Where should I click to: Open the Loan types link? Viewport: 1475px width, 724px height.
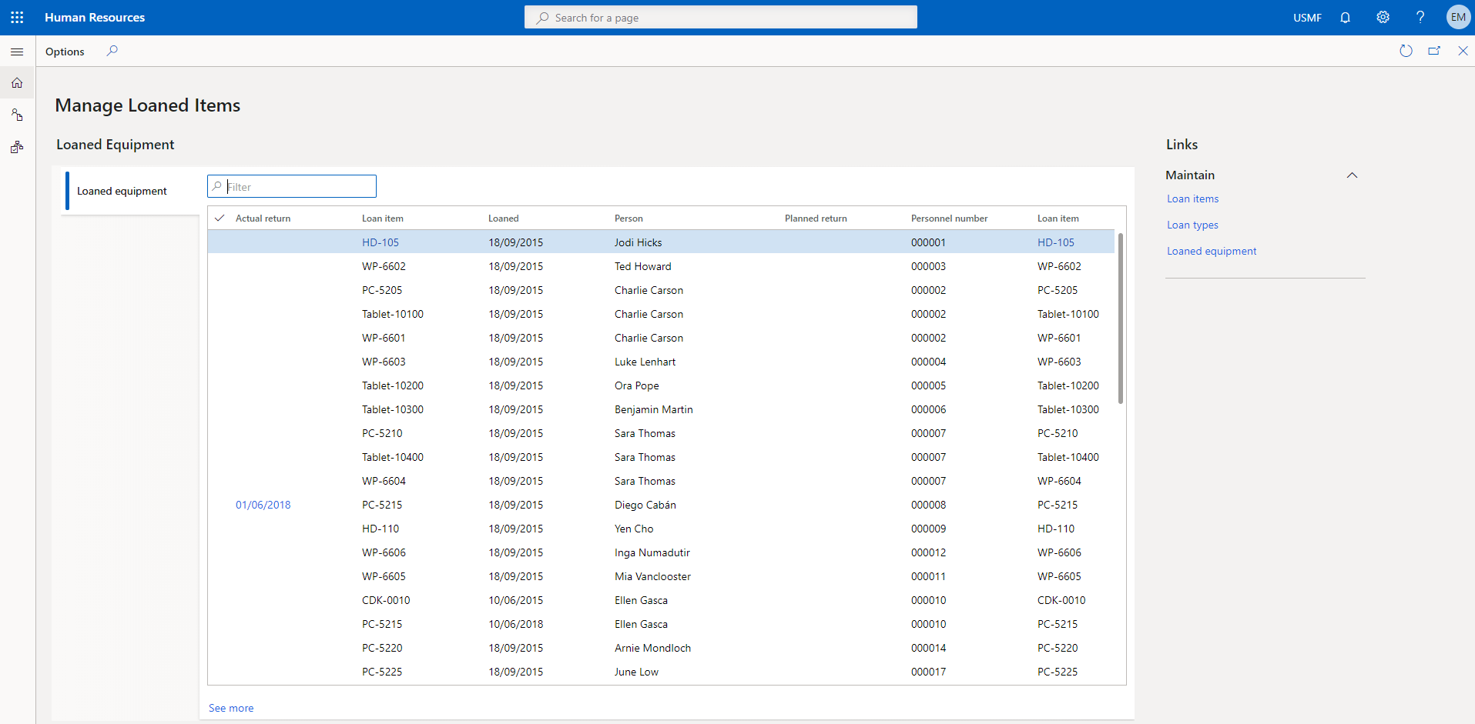tap(1192, 224)
